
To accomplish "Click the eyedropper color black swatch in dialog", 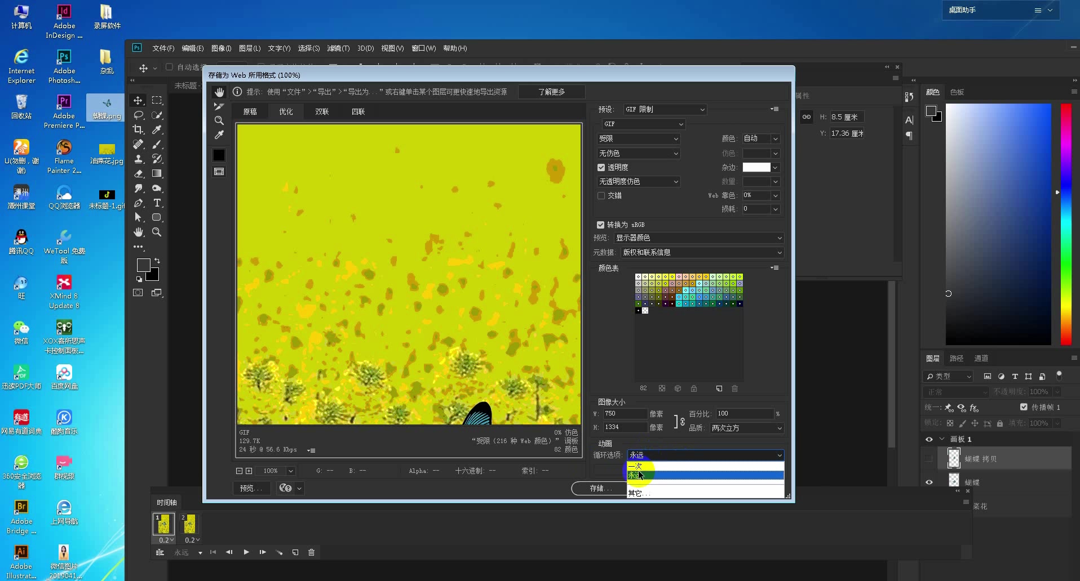I will click(219, 155).
